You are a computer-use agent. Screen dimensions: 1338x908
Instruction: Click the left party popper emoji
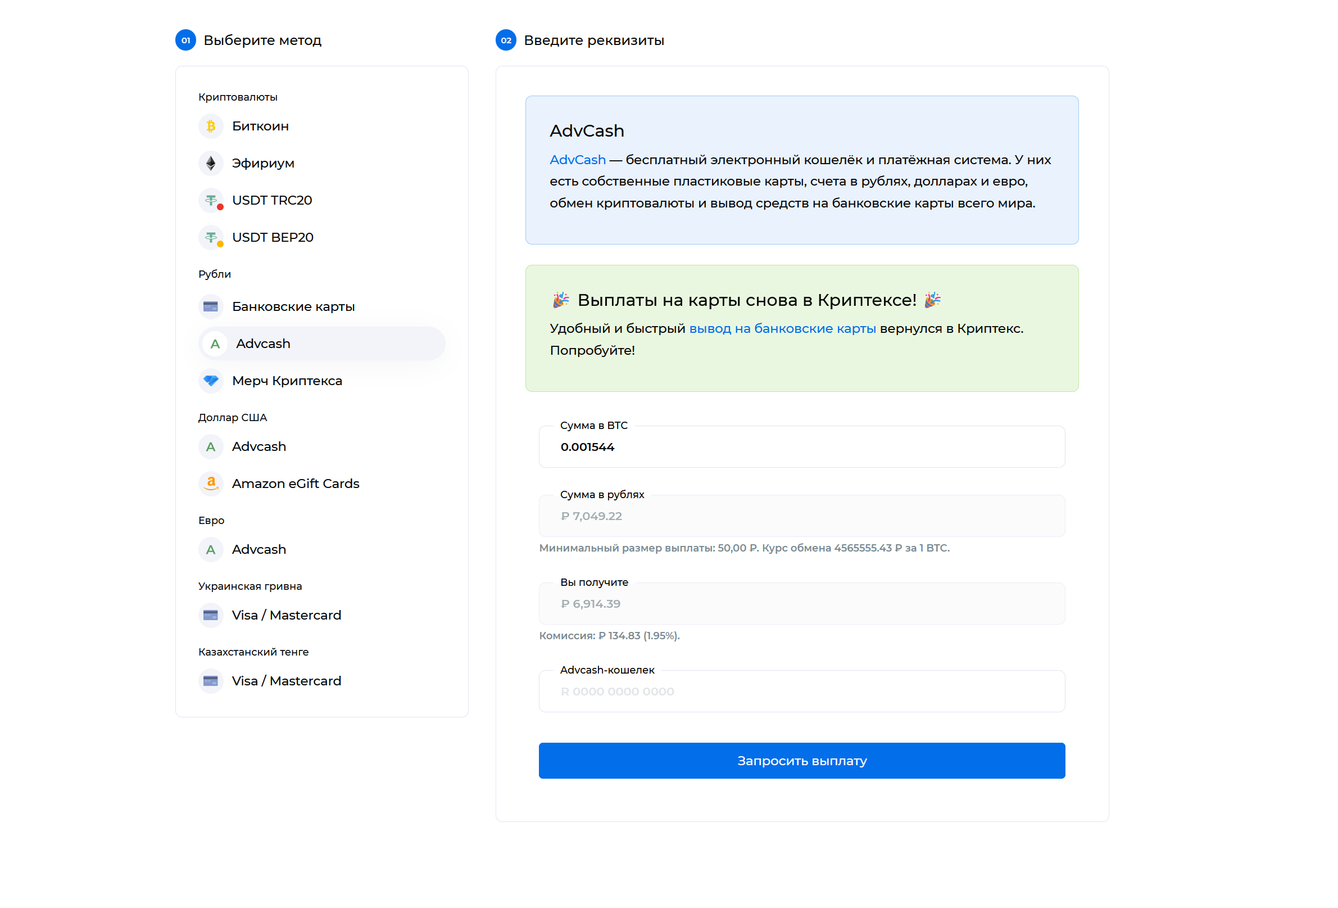pyautogui.click(x=561, y=300)
